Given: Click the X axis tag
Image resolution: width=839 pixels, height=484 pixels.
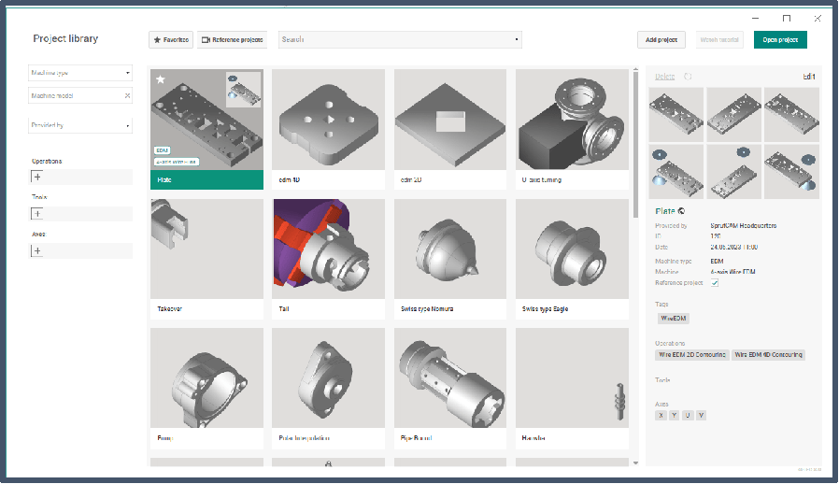Looking at the screenshot, I should 661,415.
